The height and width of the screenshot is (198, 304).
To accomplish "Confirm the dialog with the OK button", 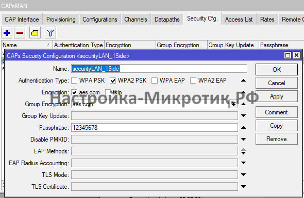I will tap(277, 69).
